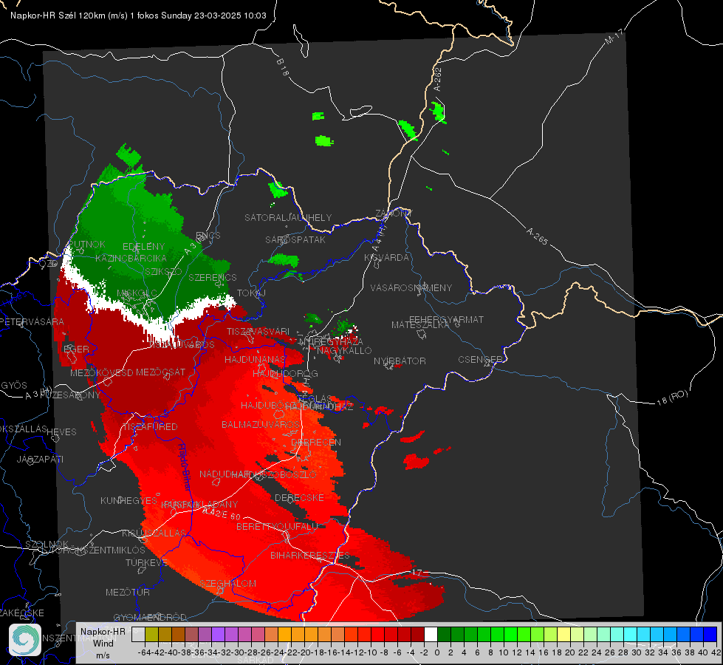The height and width of the screenshot is (665, 723).
Task: Click the HEVES city label
Action: (x=61, y=432)
